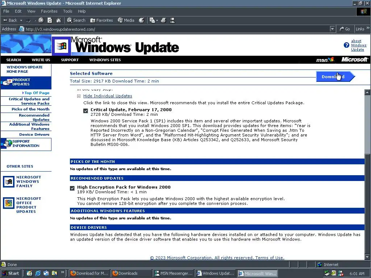Viewport: 371px width, 278px height.
Task: Go to Home via house icon
Action: click(x=58, y=20)
